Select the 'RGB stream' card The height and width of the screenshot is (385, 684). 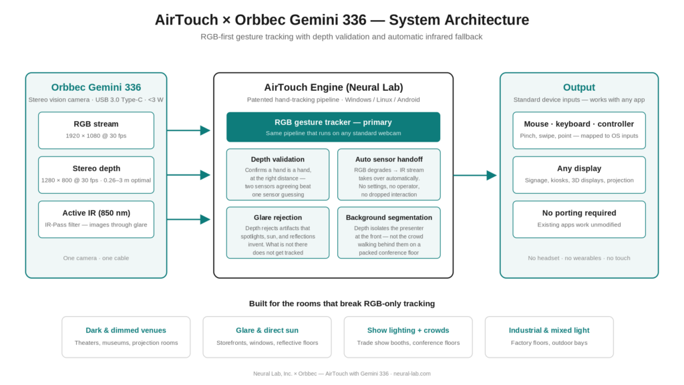pyautogui.click(x=96, y=130)
